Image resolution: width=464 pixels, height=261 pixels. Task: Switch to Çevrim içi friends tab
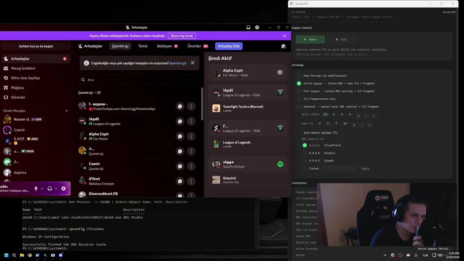coord(120,46)
